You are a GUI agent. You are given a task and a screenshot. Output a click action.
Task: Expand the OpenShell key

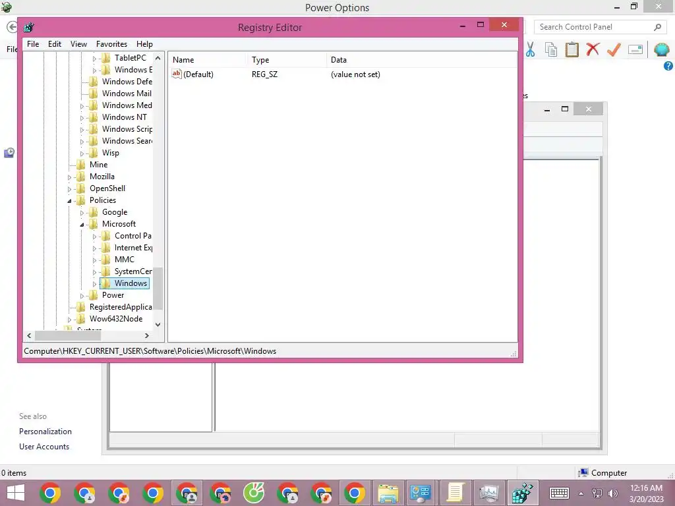click(69, 189)
